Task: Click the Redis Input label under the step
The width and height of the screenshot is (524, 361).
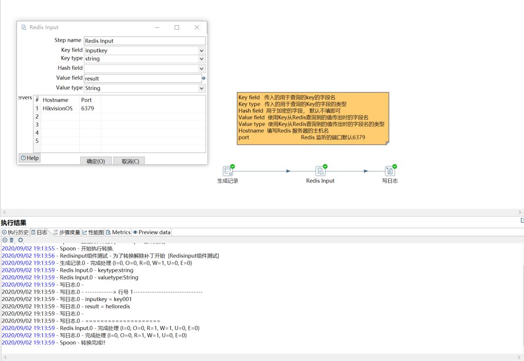Action: 320,181
